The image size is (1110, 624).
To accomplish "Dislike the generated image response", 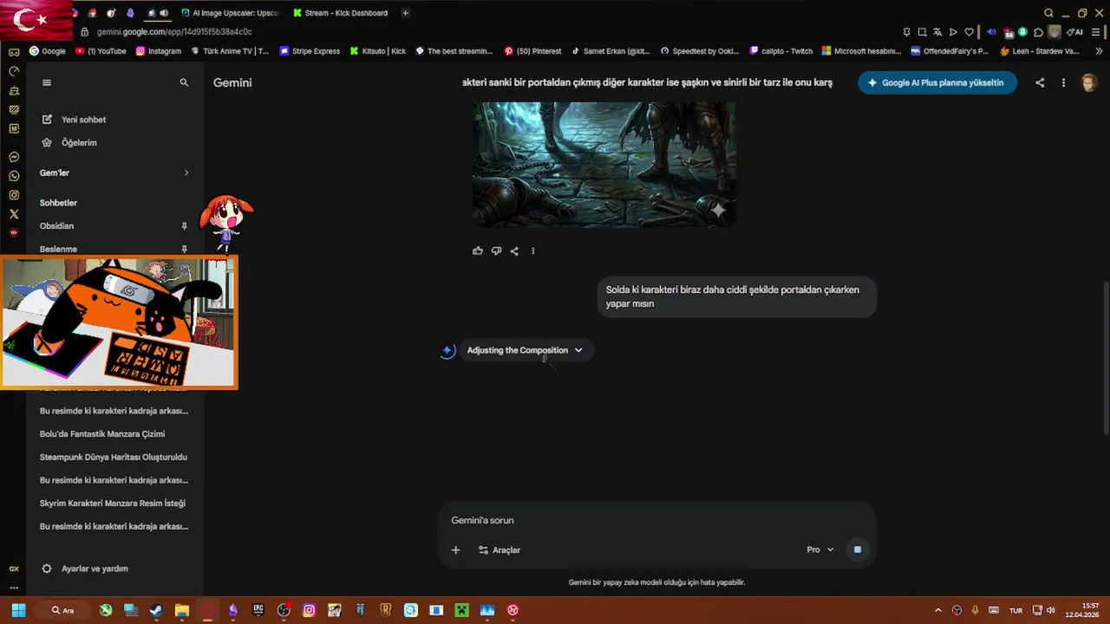I will 496,251.
